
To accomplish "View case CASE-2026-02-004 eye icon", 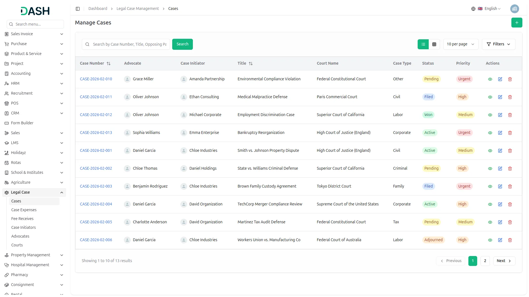I will pyautogui.click(x=490, y=204).
